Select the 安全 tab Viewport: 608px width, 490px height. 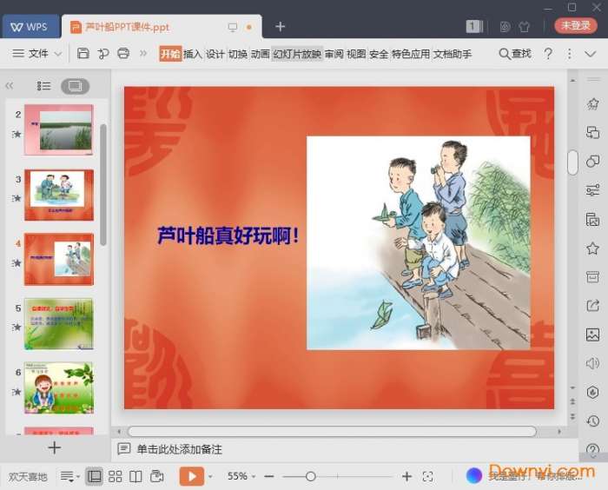pyautogui.click(x=379, y=54)
